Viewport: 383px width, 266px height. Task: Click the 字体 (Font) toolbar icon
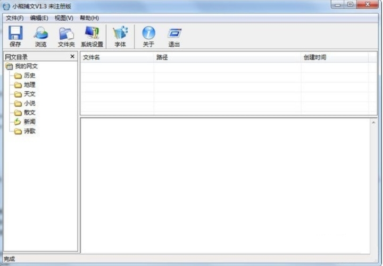120,33
